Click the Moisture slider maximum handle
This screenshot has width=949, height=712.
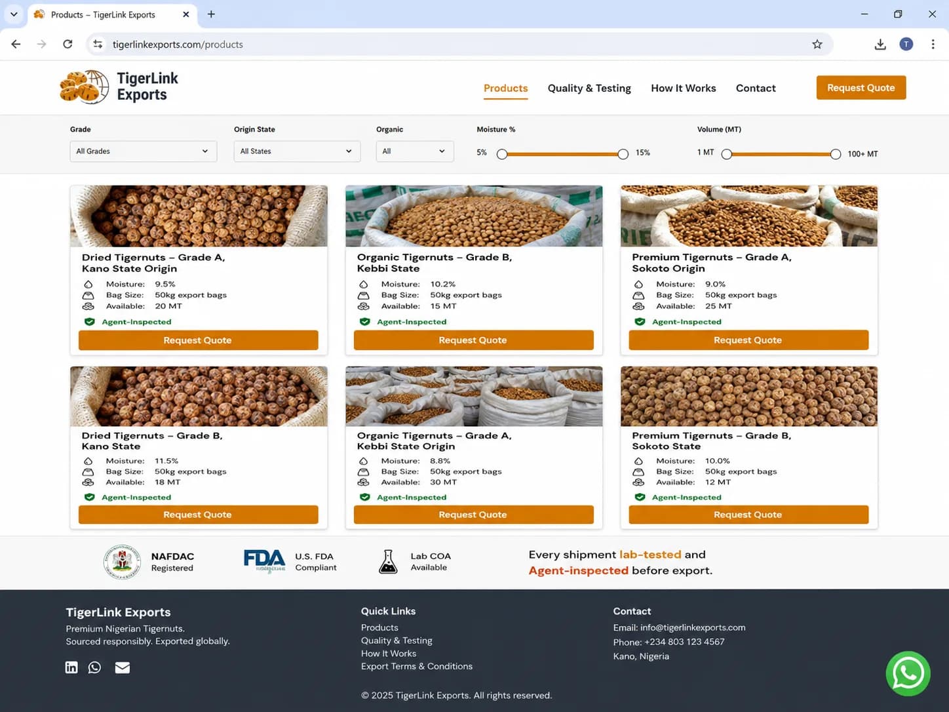623,154
